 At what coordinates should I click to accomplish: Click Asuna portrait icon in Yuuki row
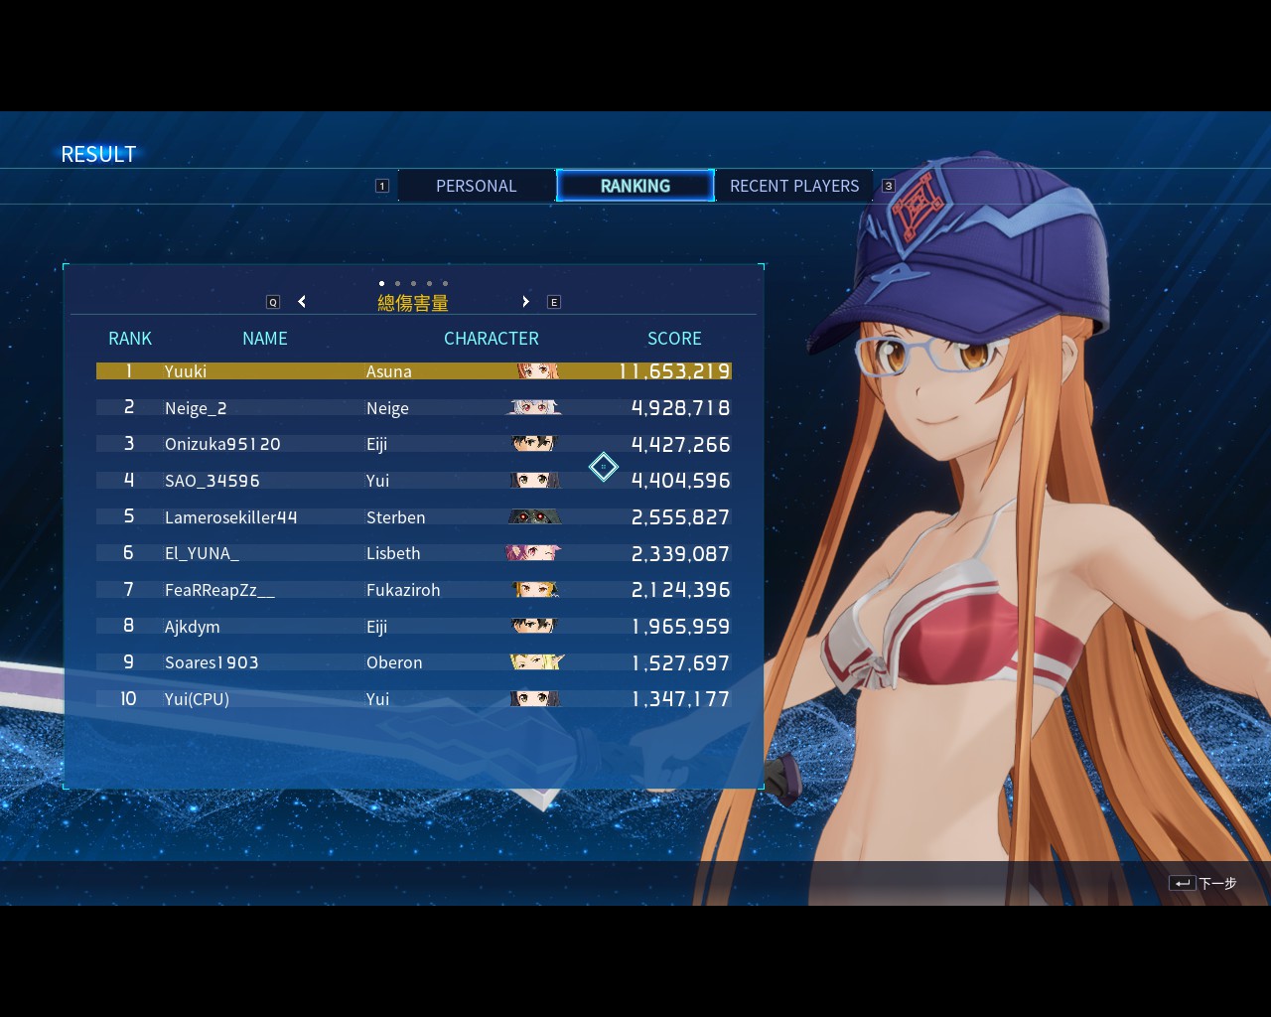537,371
